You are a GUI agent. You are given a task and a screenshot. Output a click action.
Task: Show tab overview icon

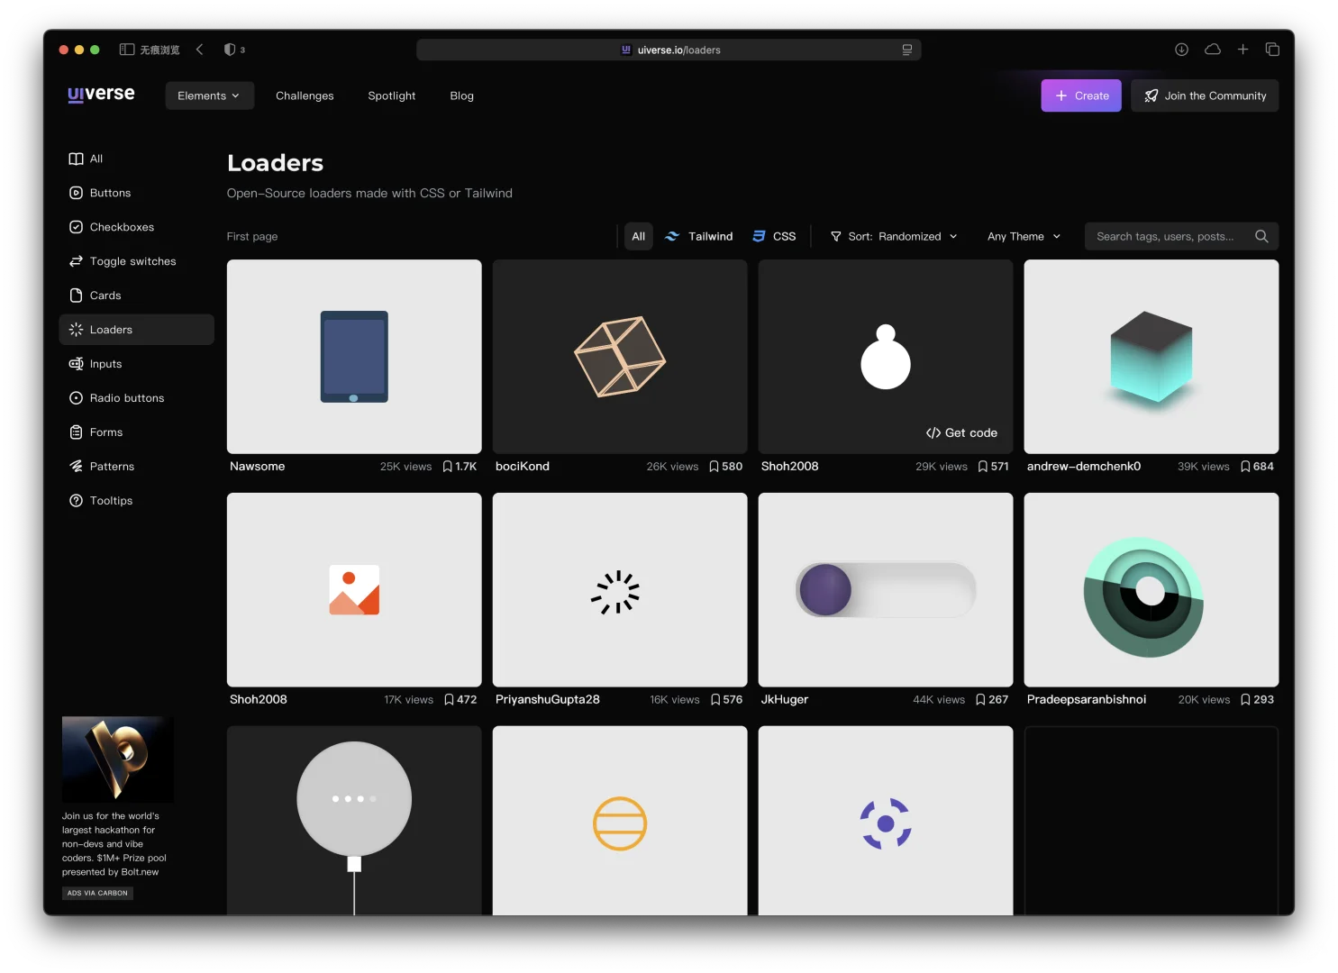(x=1272, y=50)
